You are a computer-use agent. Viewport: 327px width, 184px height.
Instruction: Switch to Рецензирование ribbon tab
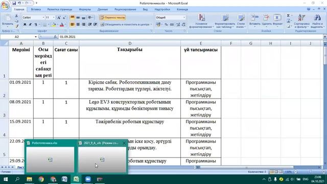click(x=125, y=9)
